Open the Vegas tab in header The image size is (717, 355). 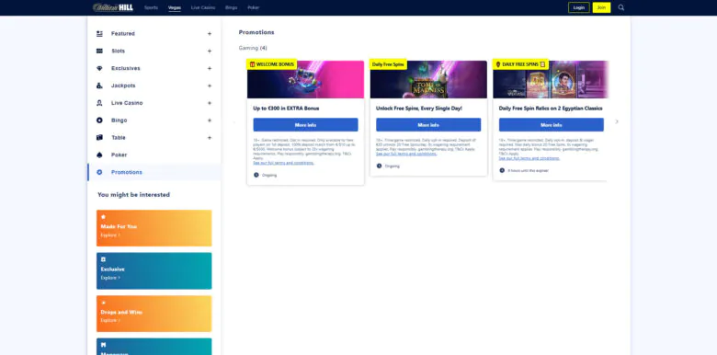(x=175, y=7)
